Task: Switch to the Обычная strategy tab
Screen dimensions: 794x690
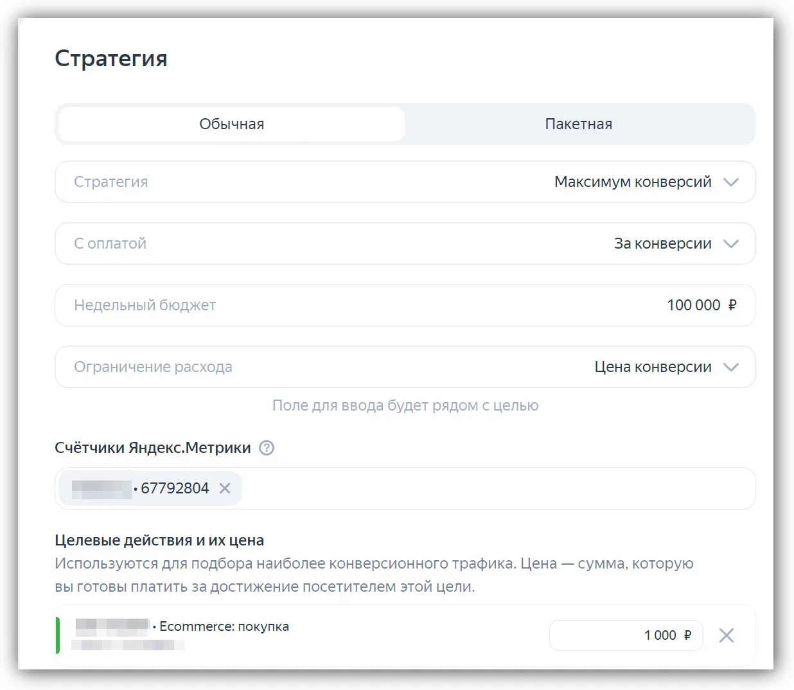Action: coord(232,124)
